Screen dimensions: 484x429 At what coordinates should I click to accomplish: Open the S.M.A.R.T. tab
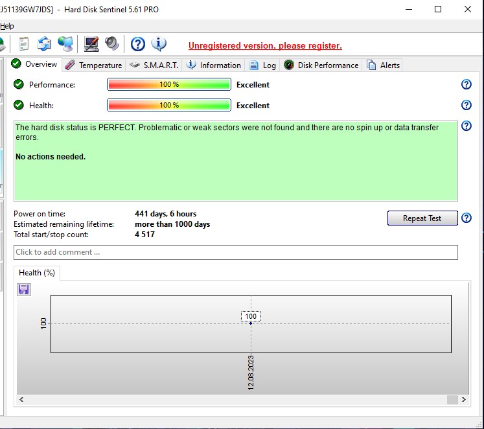coord(154,65)
